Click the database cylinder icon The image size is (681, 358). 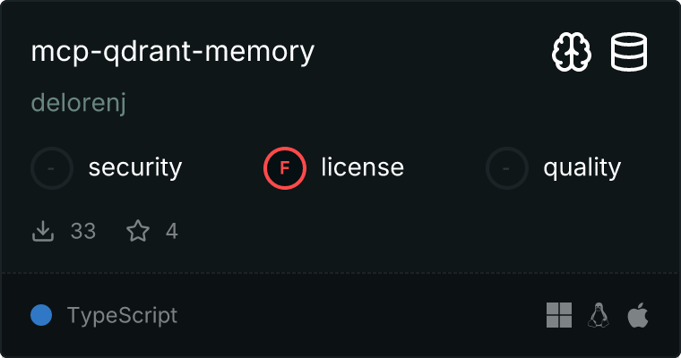click(629, 53)
